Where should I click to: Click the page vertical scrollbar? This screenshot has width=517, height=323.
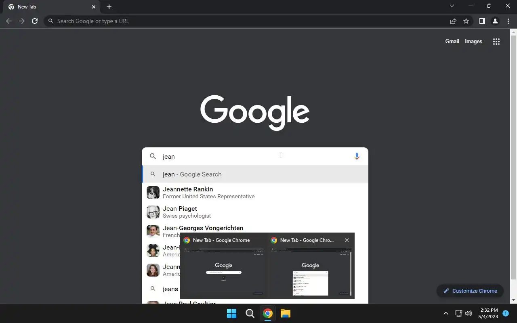pos(514,157)
